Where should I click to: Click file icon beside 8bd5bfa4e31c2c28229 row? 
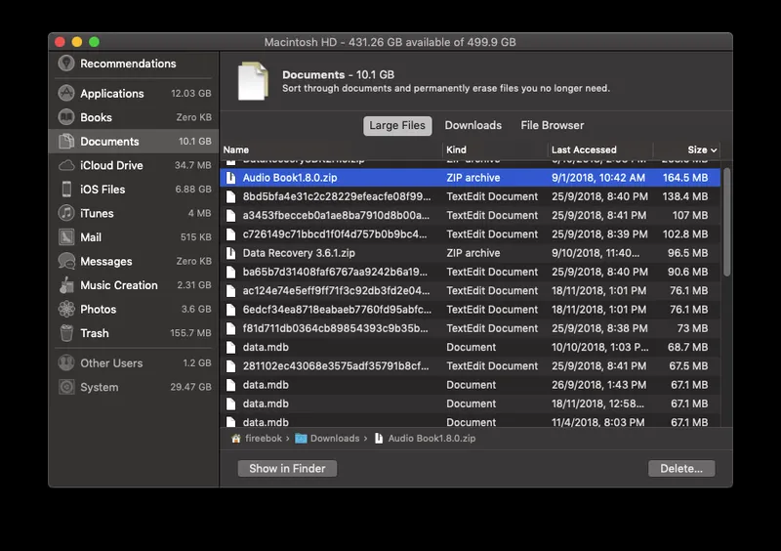click(230, 196)
